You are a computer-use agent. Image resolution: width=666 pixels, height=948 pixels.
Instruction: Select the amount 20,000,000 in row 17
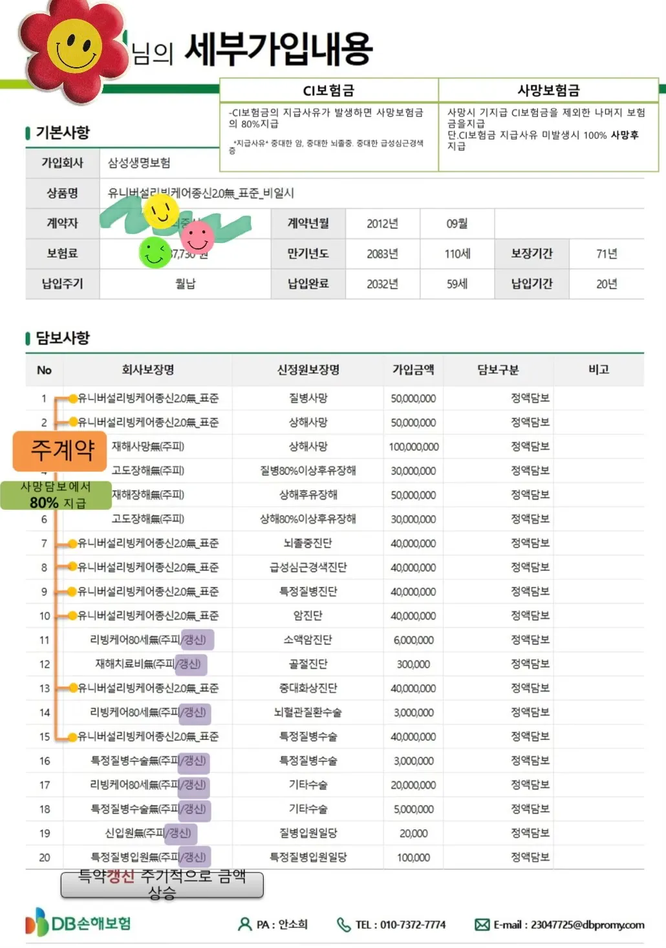pos(414,785)
